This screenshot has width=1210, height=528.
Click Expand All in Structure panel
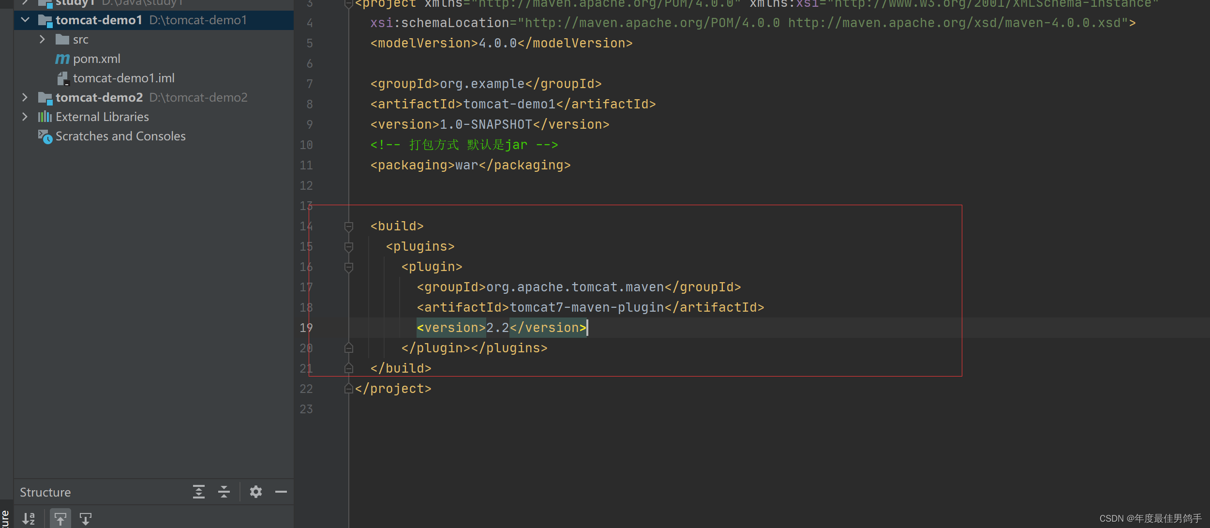(199, 492)
